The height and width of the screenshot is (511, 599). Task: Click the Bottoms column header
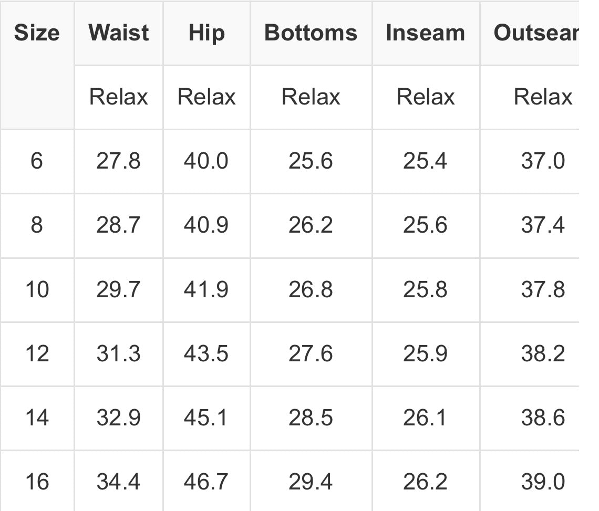311,33
